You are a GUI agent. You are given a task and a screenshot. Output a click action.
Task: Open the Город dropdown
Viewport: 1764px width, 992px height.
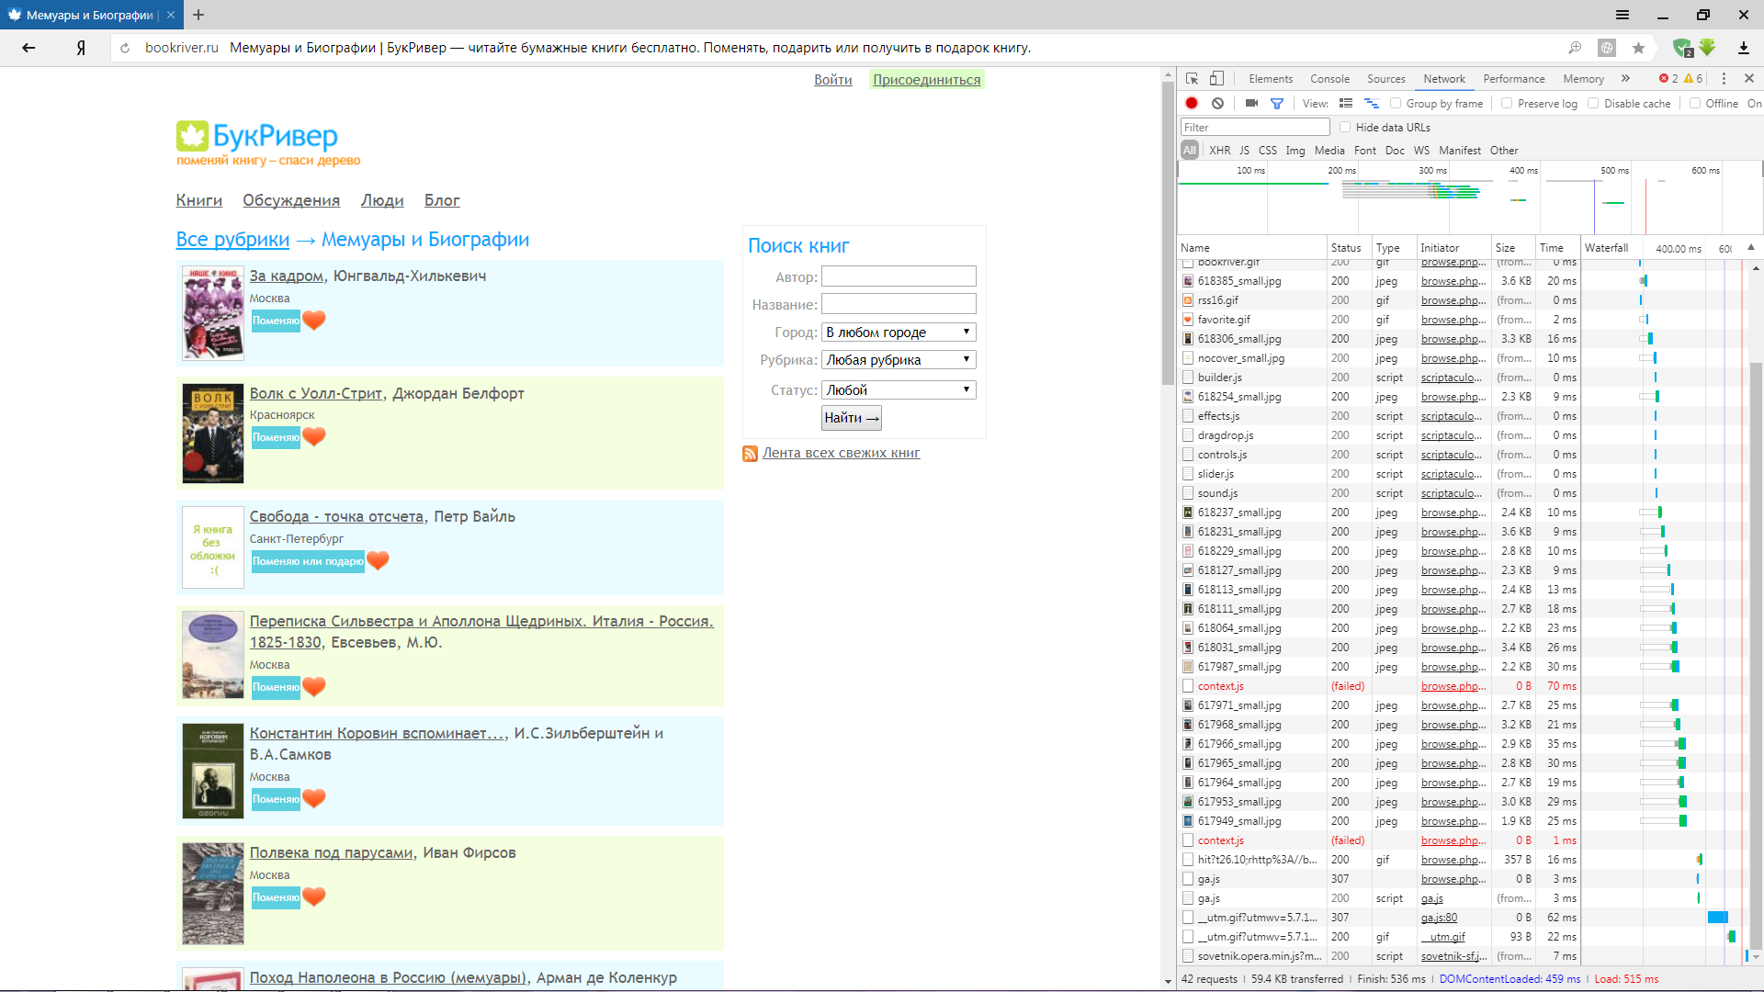coord(898,333)
